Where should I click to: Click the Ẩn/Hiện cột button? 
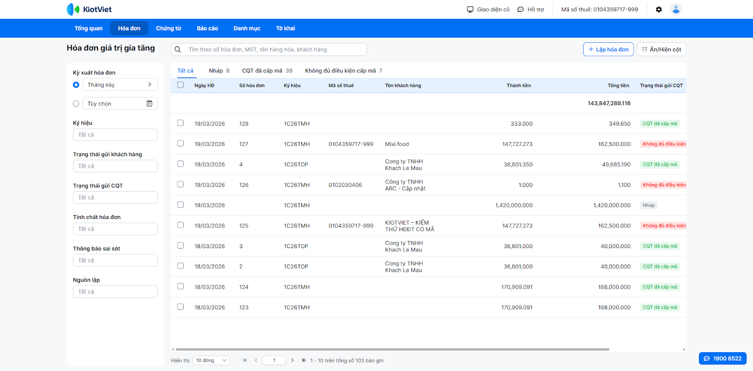pos(661,49)
